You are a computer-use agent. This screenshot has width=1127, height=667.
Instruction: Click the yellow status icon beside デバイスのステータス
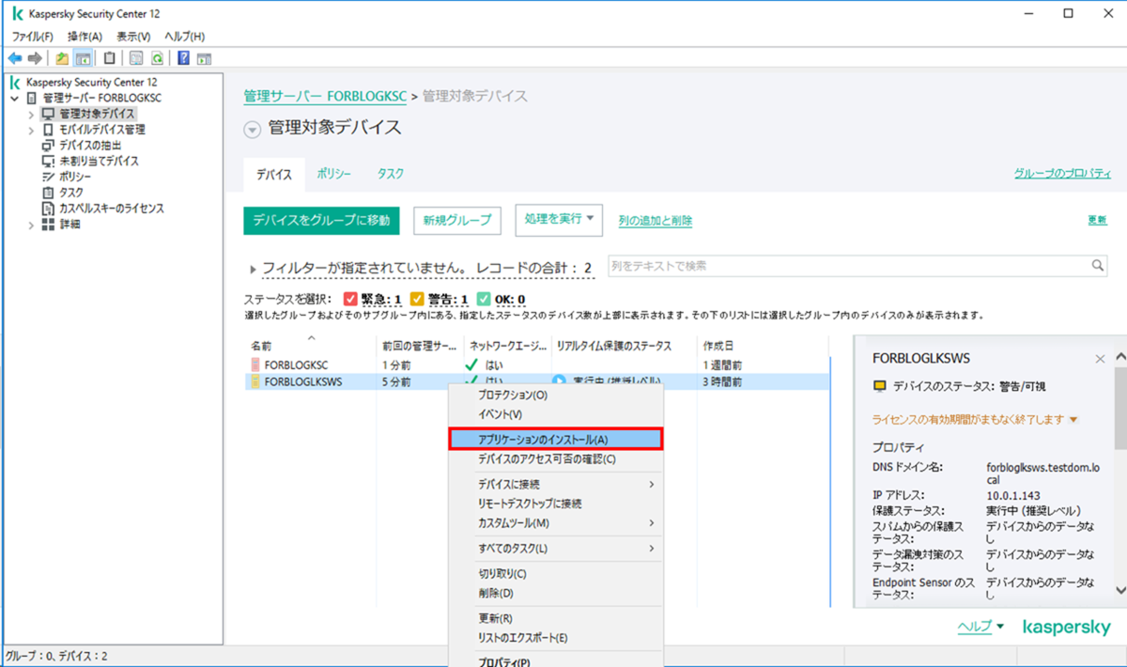[880, 386]
